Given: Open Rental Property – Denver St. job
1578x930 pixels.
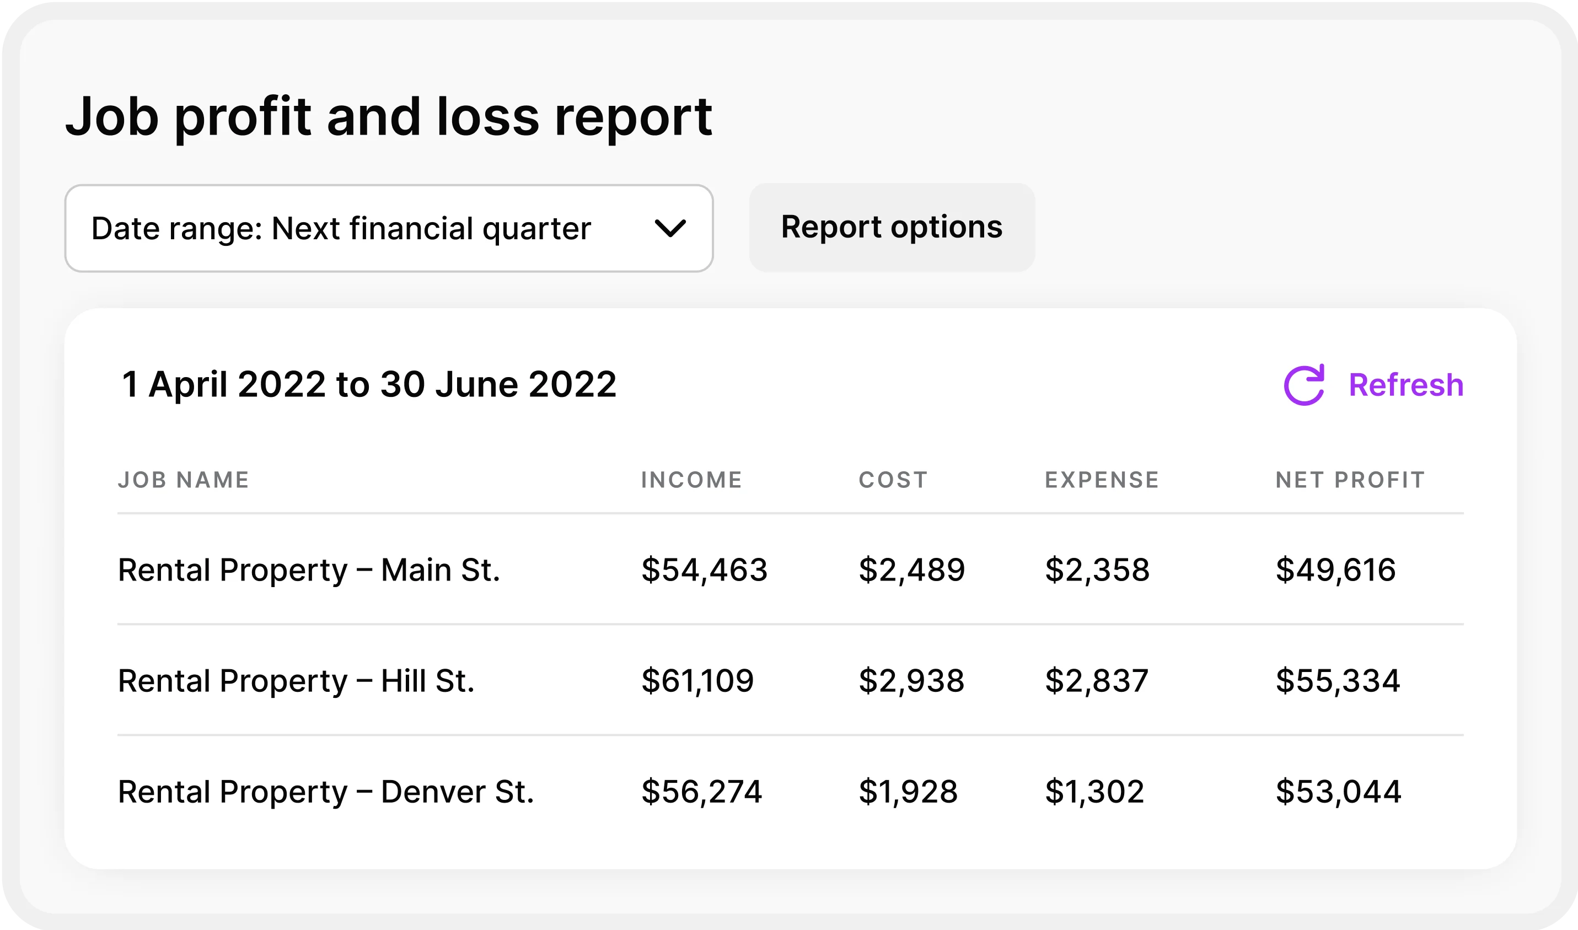Looking at the screenshot, I should point(325,792).
